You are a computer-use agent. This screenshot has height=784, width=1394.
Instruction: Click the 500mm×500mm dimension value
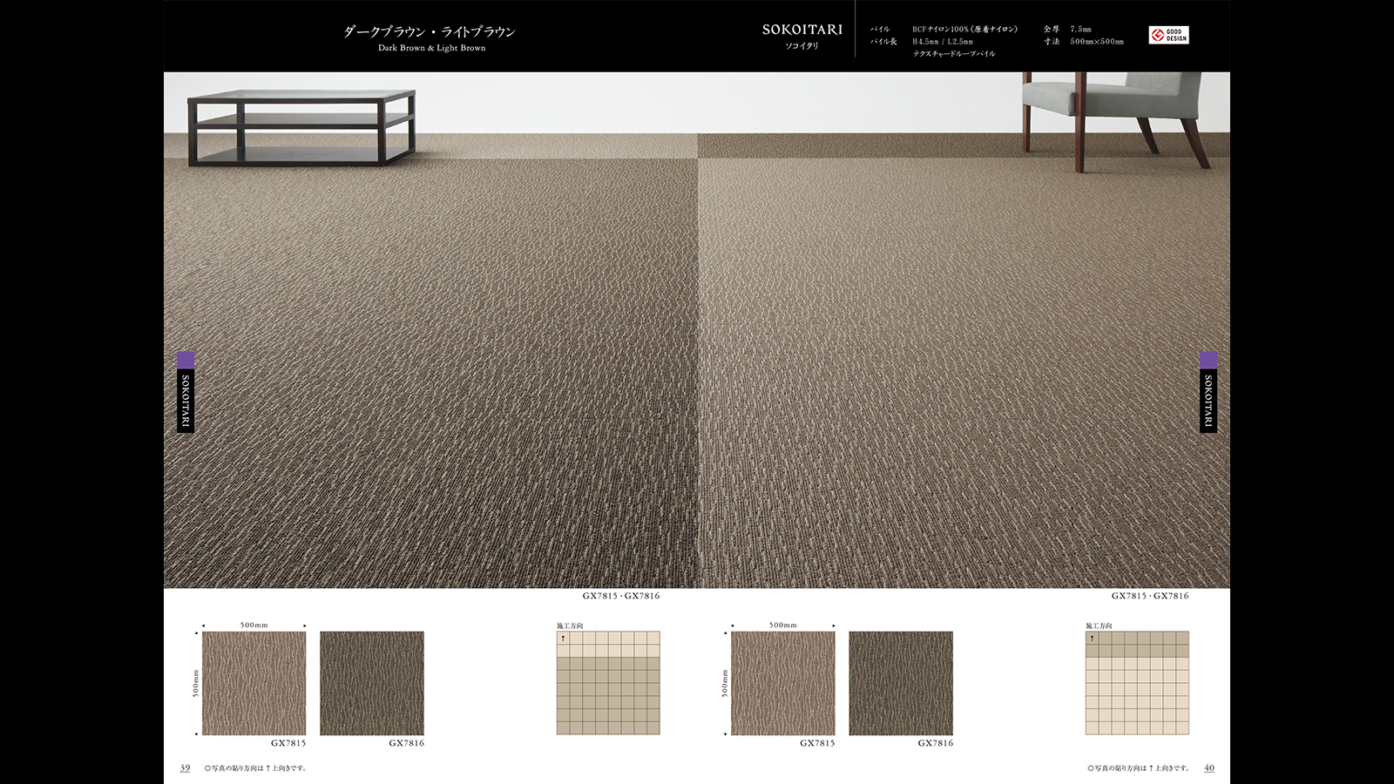1097,41
